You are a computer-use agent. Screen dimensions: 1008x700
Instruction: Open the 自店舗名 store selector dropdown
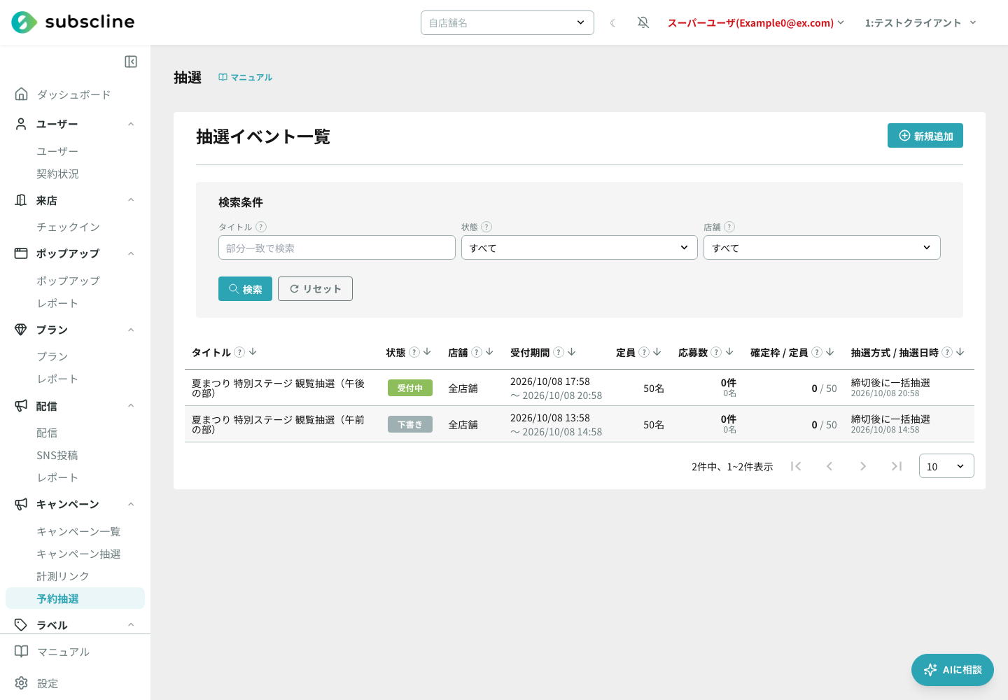507,22
